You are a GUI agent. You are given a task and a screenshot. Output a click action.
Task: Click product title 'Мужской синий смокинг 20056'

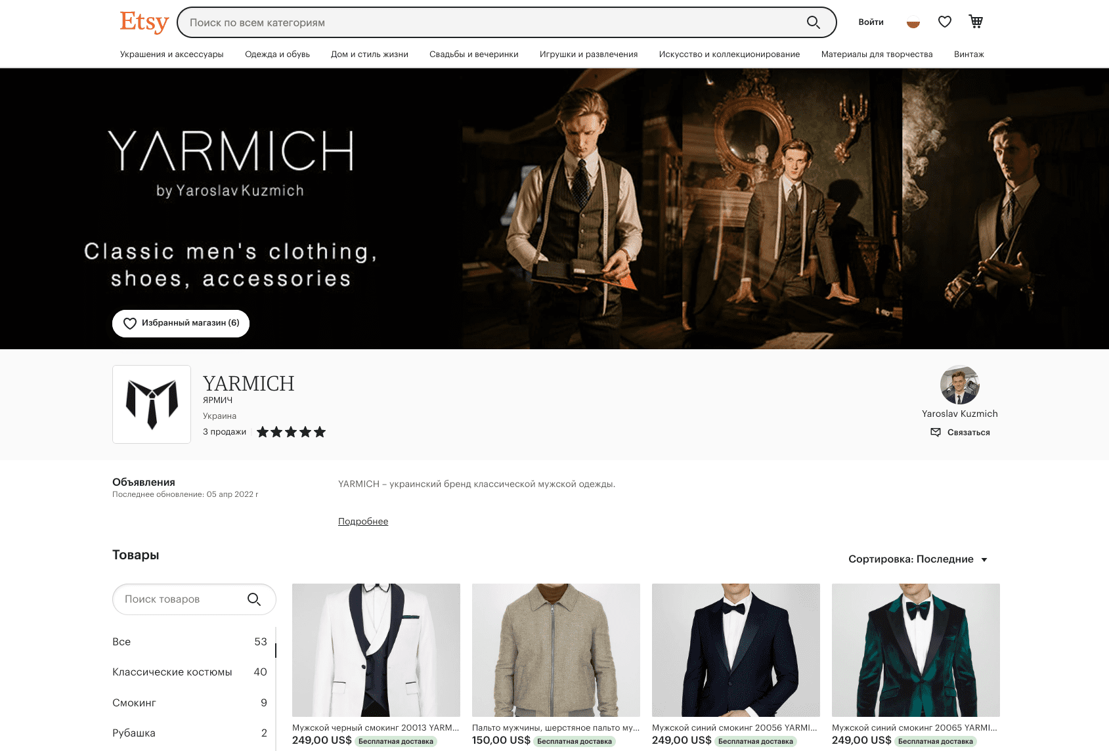[x=735, y=727]
